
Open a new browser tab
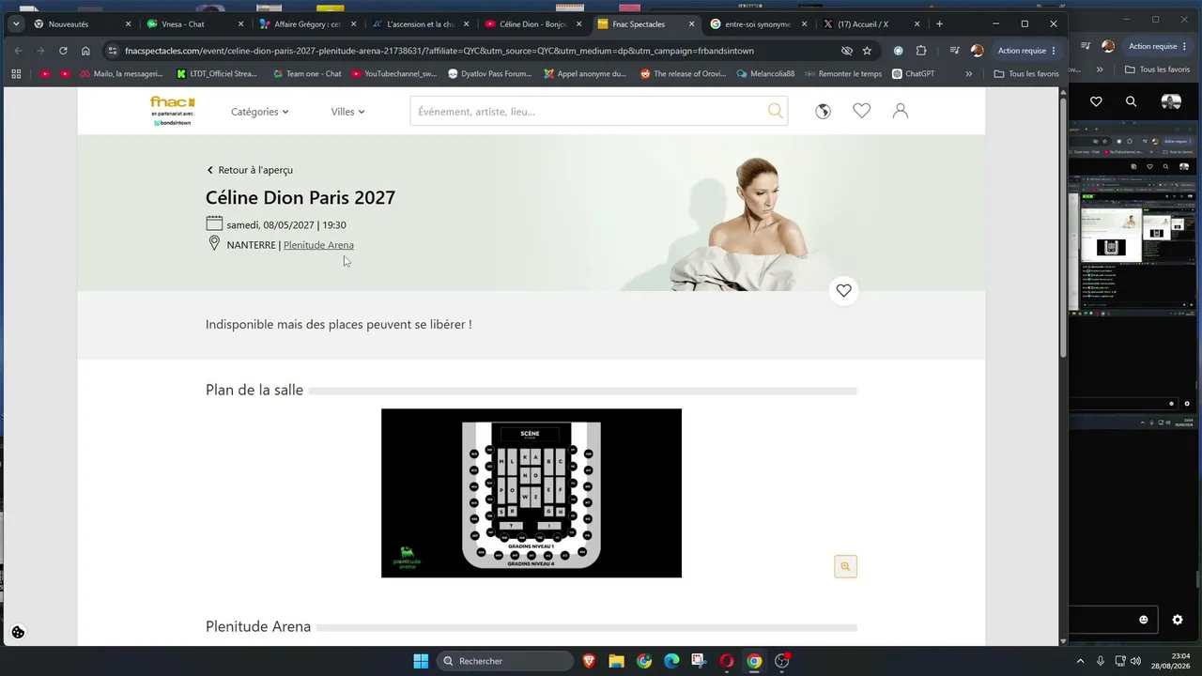click(939, 23)
